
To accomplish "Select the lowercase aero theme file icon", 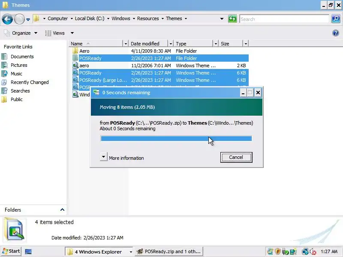I will tap(75, 66).
